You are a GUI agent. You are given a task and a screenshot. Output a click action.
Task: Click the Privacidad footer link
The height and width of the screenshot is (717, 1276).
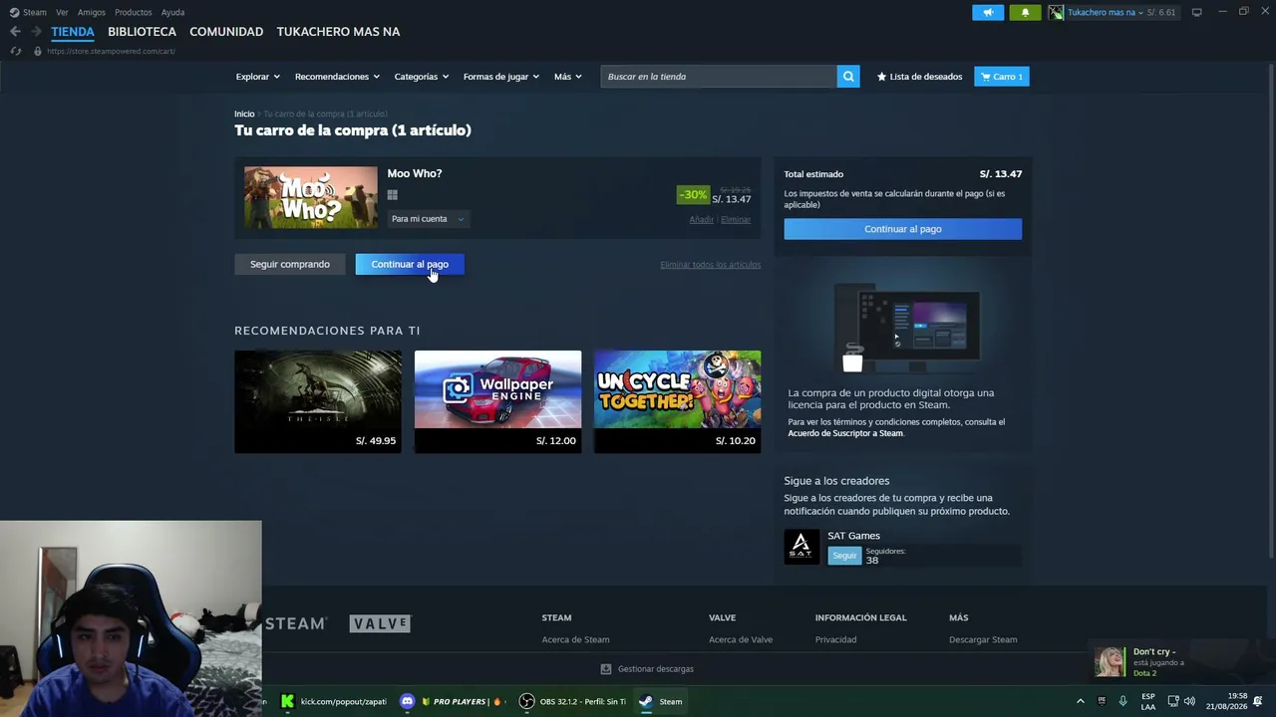point(835,639)
